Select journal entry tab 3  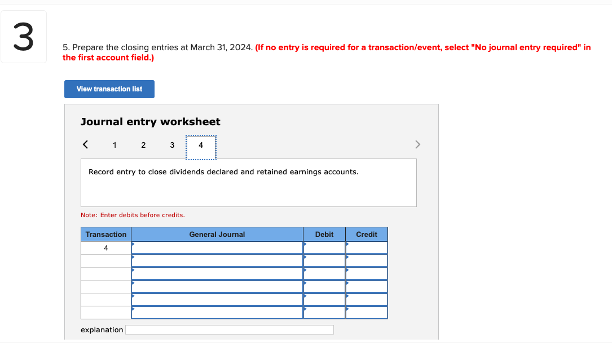[x=172, y=145]
